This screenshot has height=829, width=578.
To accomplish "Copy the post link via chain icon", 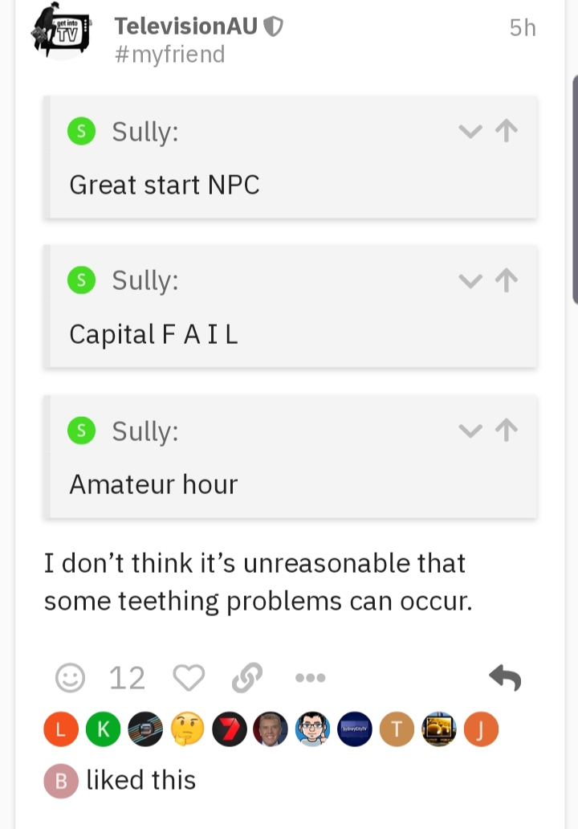I will coord(246,679).
